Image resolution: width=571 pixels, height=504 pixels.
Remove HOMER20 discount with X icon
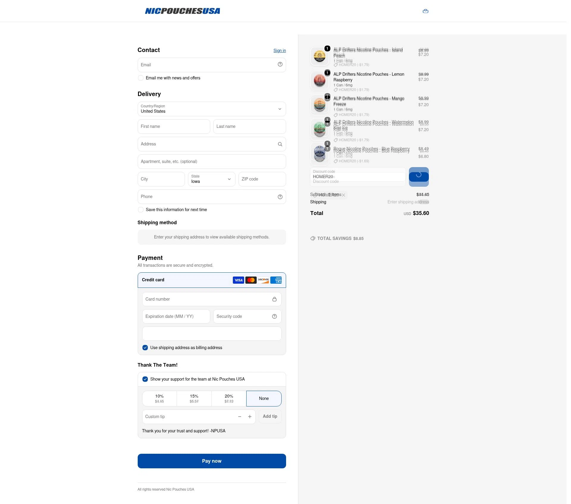click(x=343, y=195)
